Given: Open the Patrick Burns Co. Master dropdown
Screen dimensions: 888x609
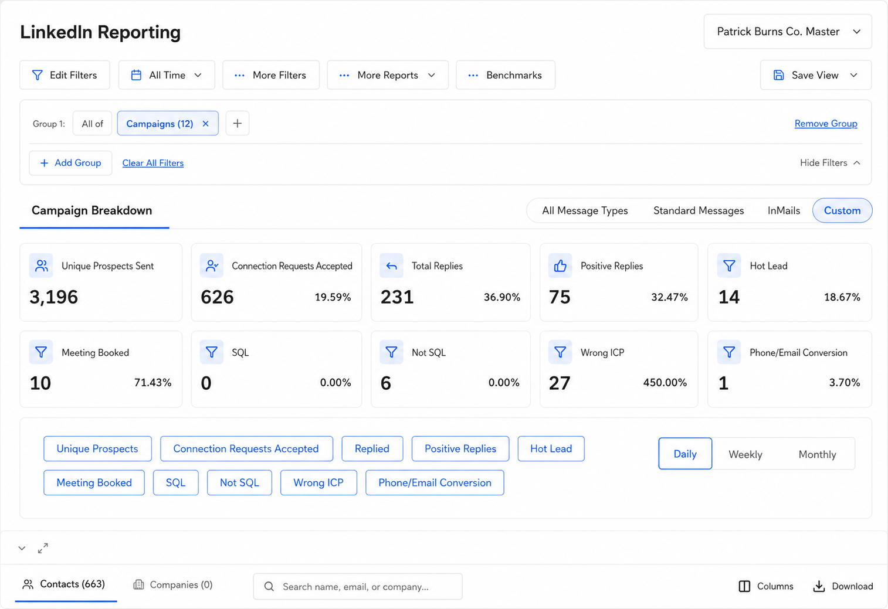Looking at the screenshot, I should click(x=788, y=32).
